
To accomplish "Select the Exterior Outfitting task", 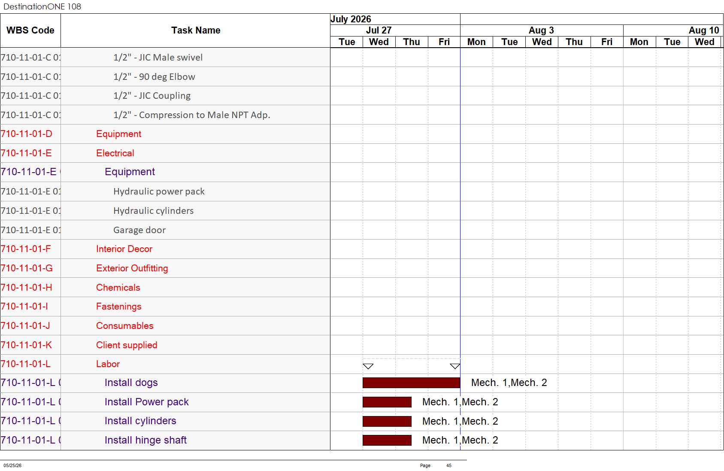I will [x=132, y=268].
